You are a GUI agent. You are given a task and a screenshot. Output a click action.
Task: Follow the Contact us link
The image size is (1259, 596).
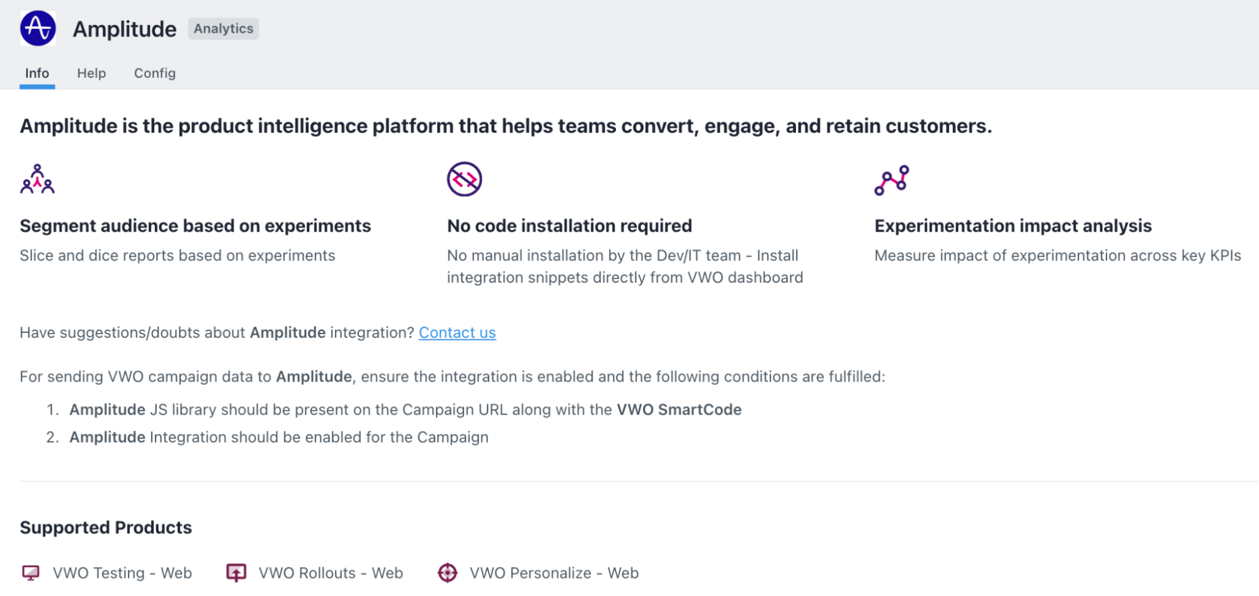457,332
